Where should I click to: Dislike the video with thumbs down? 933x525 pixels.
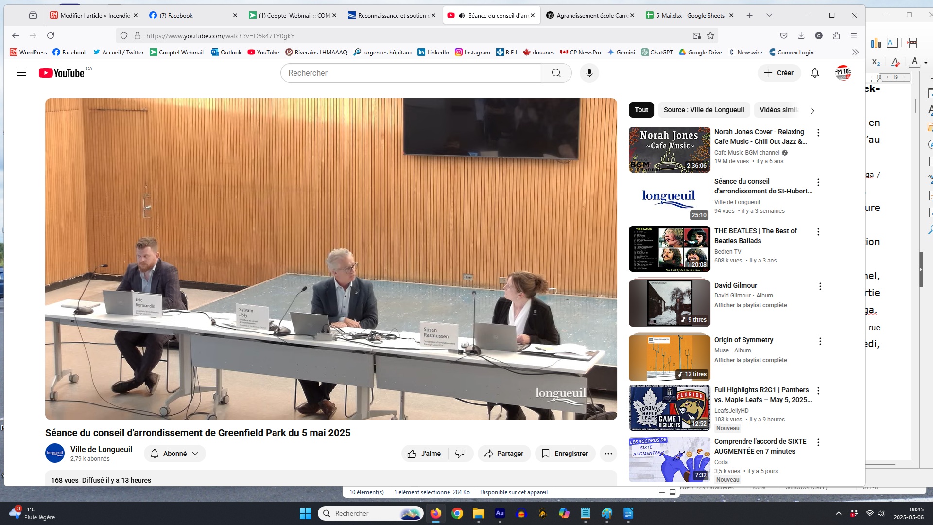tap(460, 454)
